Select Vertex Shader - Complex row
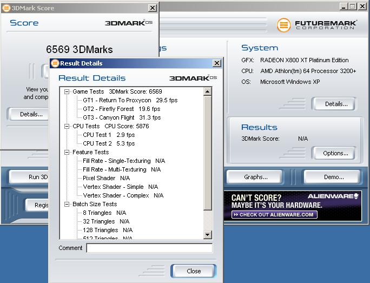This screenshot has width=370, height=283. coord(123,195)
